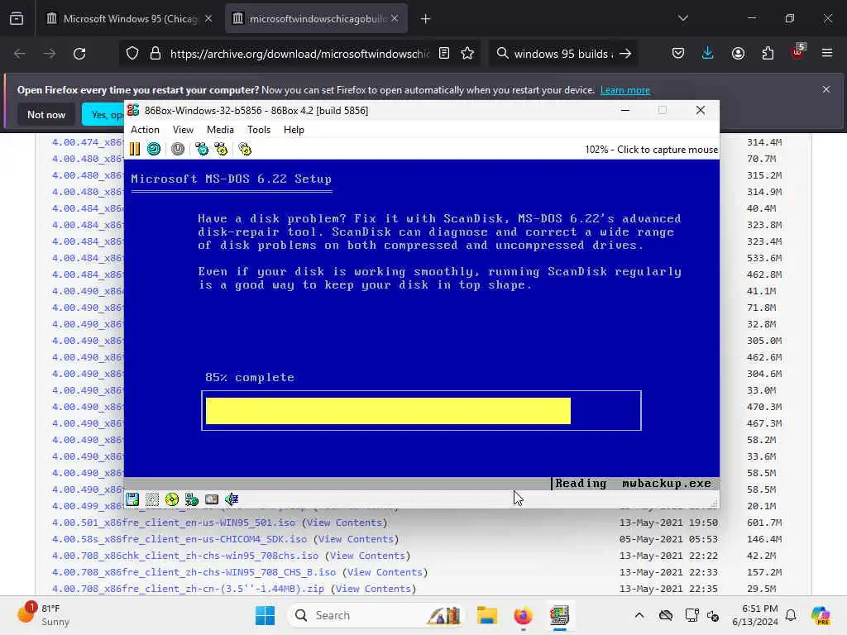Open the 86Box Help menu
The width and height of the screenshot is (847, 635).
point(294,130)
